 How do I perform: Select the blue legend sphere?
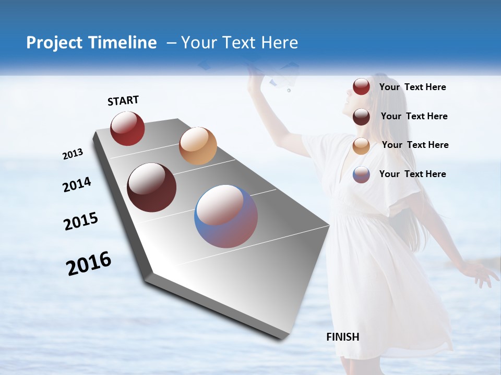point(361,174)
